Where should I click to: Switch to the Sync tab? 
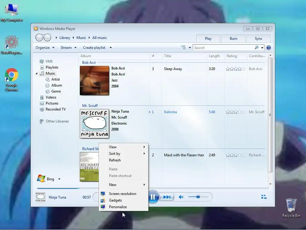[x=258, y=39]
